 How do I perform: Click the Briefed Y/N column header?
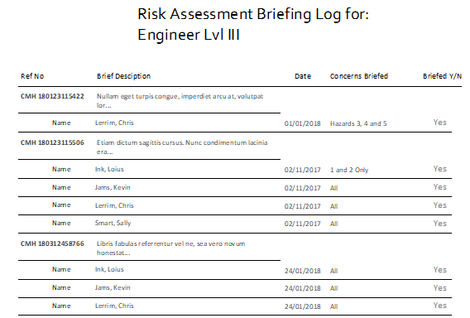(x=442, y=76)
